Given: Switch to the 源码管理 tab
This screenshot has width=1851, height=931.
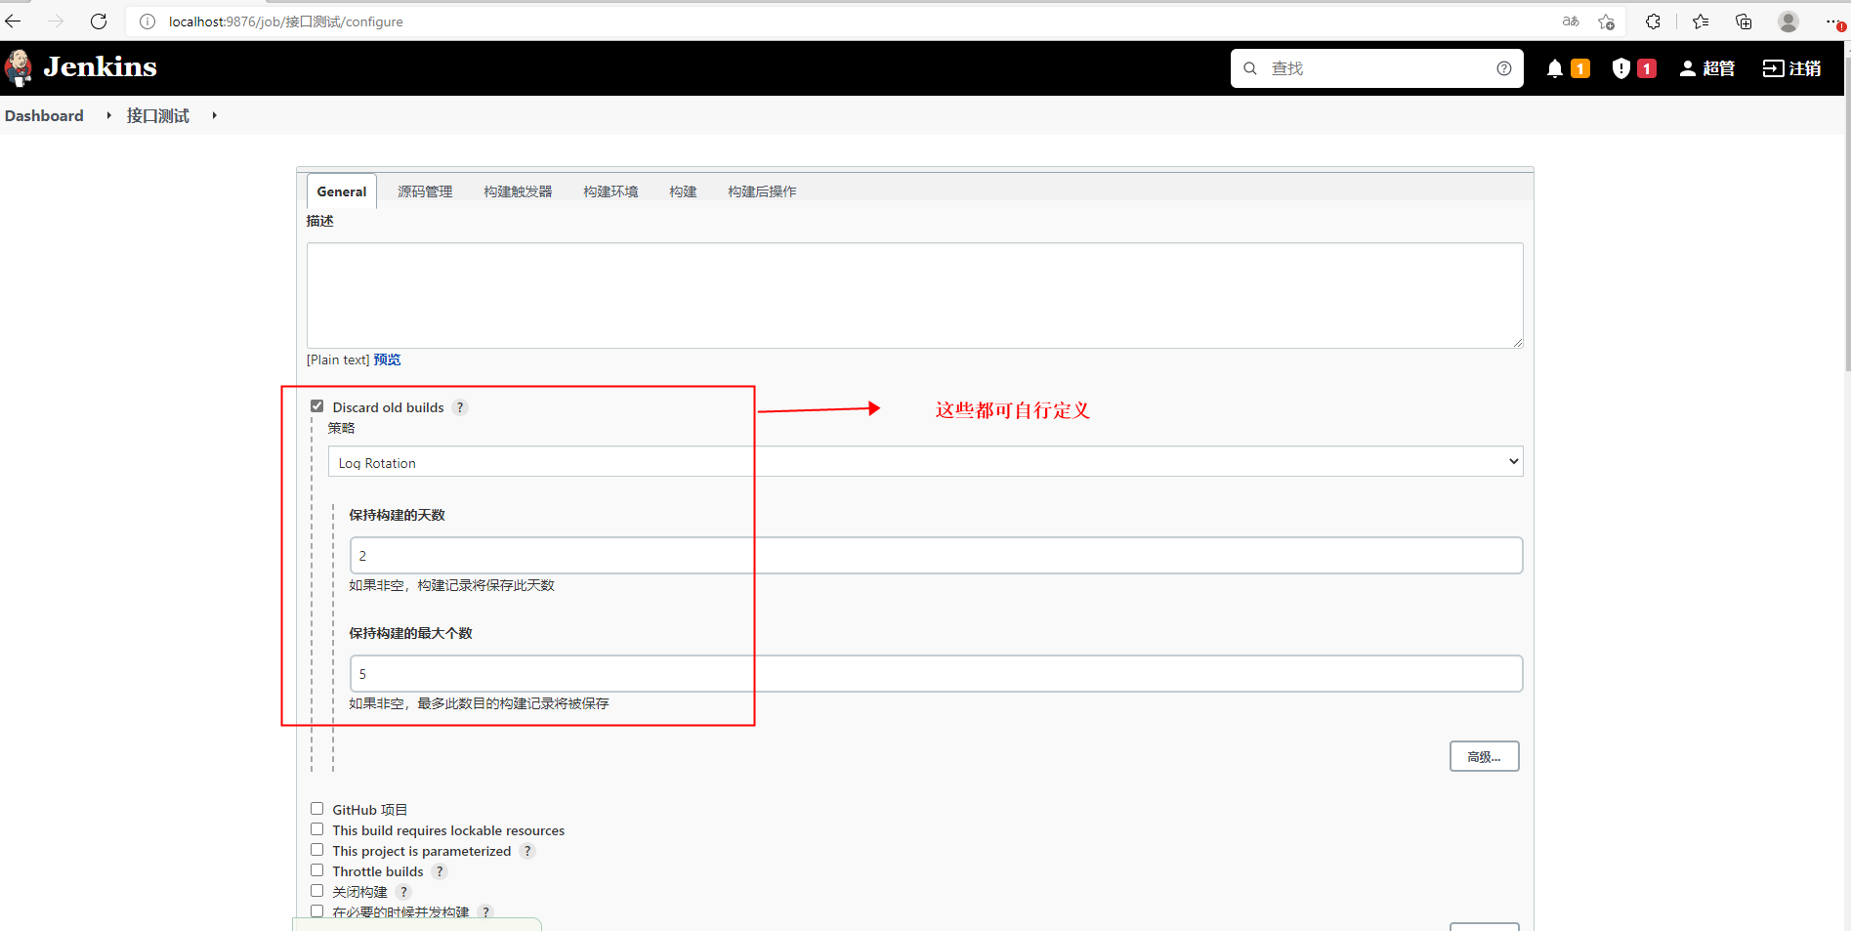Looking at the screenshot, I should pyautogui.click(x=425, y=191).
